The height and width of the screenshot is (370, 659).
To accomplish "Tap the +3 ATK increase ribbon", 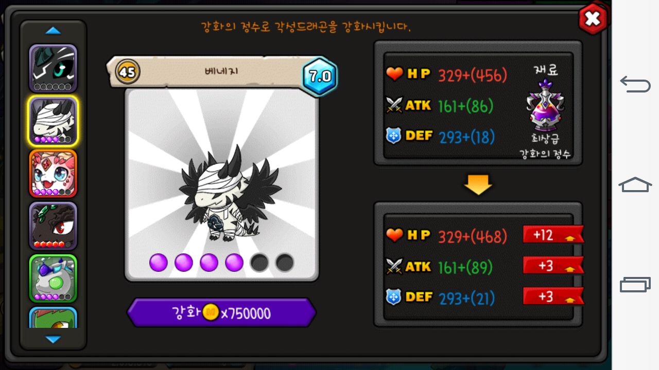I will click(x=553, y=265).
